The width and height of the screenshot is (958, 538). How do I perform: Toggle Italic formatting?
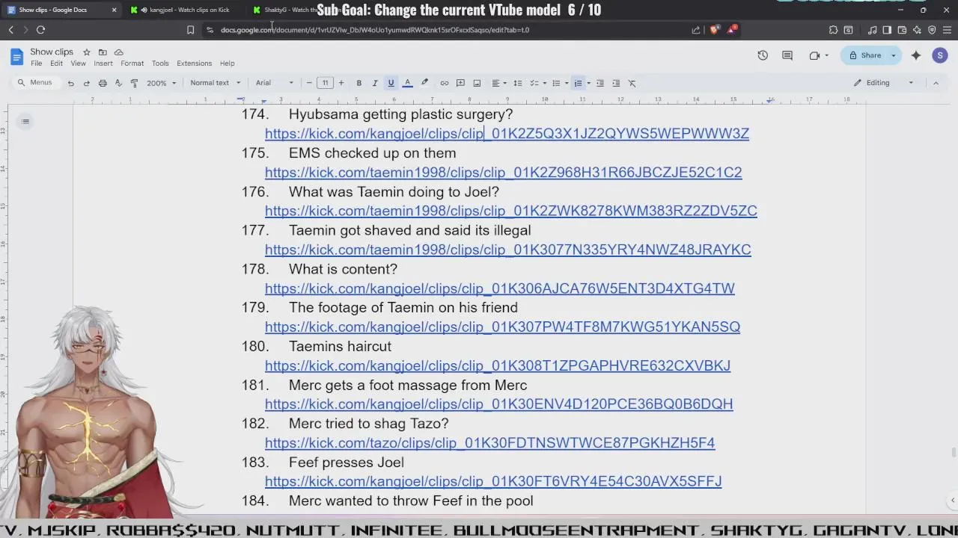coord(374,83)
